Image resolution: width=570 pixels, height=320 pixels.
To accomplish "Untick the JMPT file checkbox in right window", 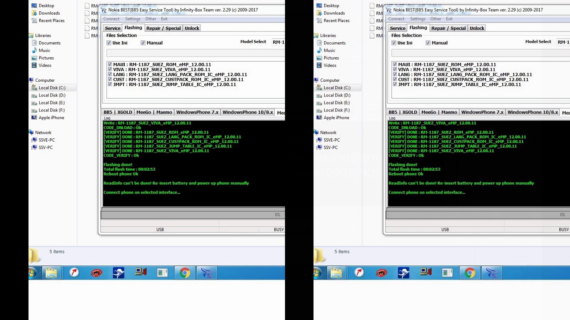I will [x=395, y=84].
